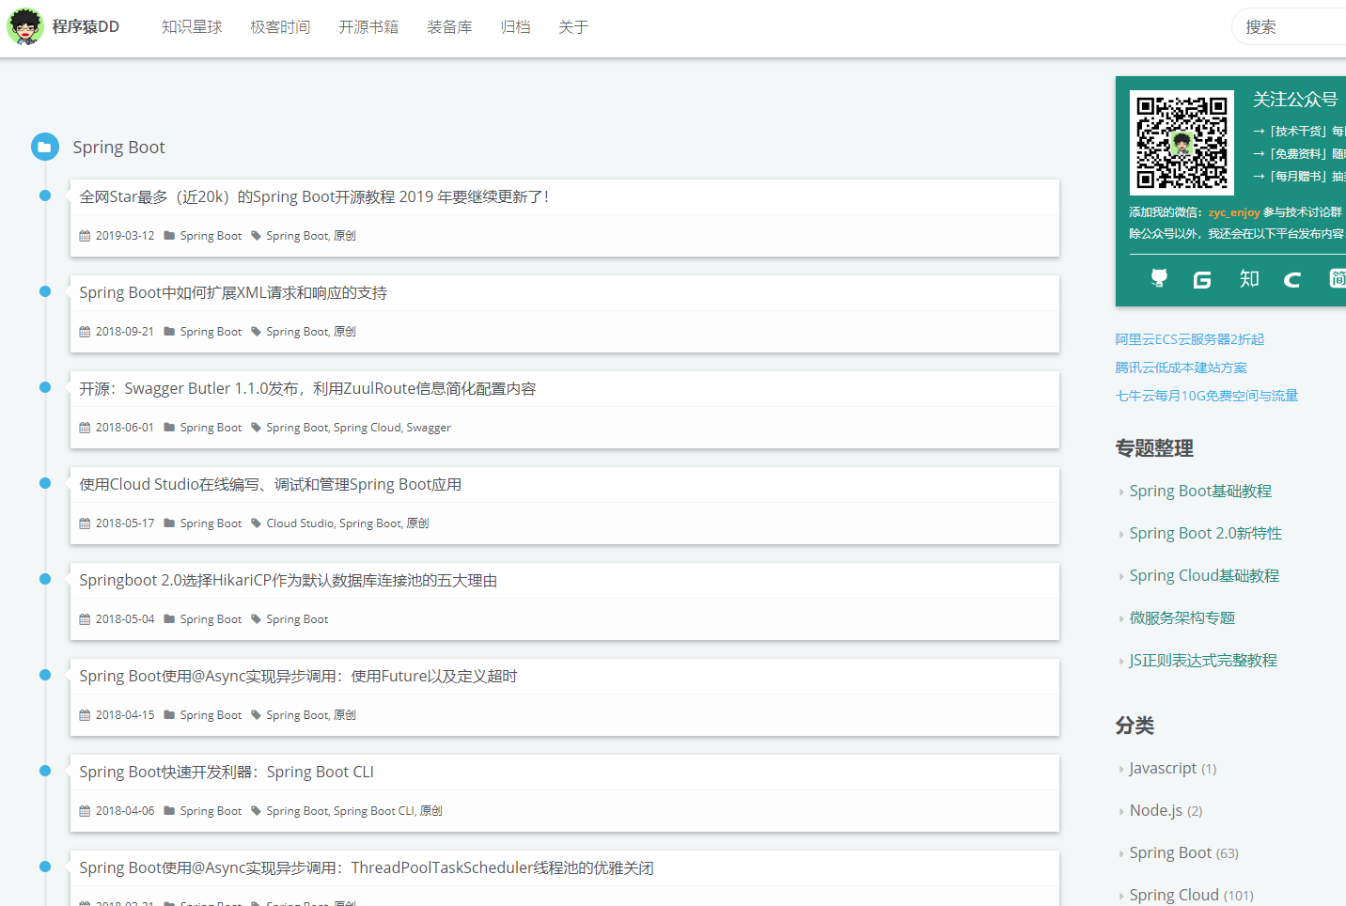
Task: Click the folder icon next to 2018-05-17 post category
Action: tap(167, 523)
